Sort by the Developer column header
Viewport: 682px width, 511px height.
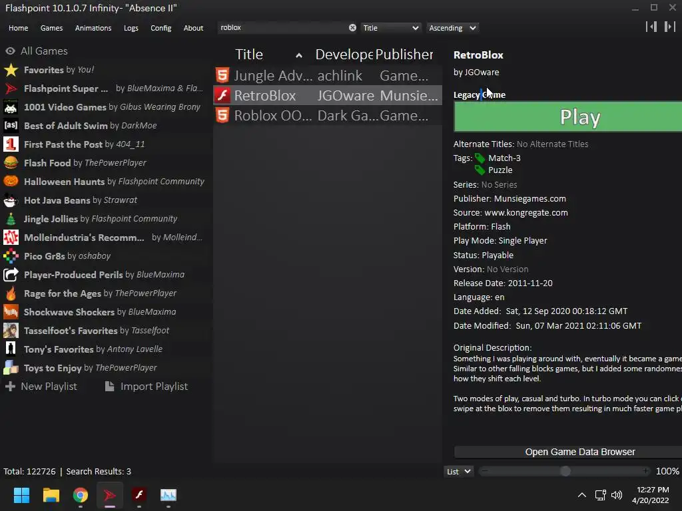[x=344, y=55]
